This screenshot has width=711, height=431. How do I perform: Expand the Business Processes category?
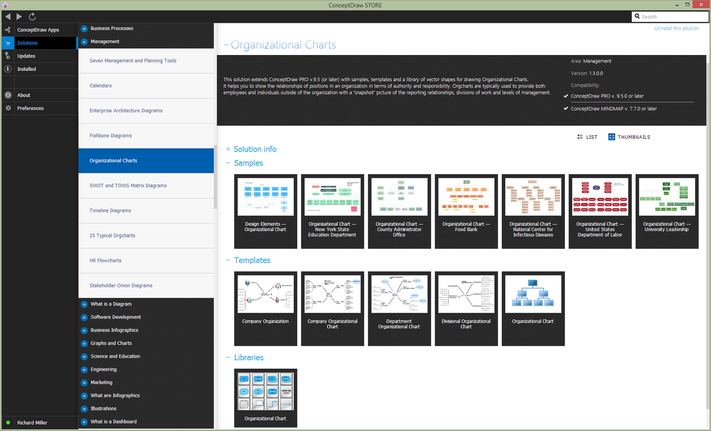84,28
